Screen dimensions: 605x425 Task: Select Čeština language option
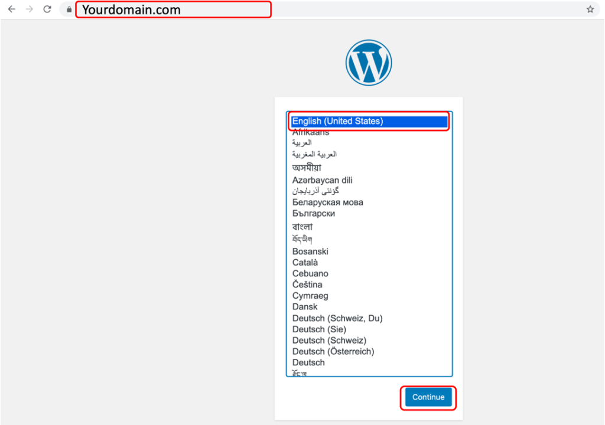coord(370,285)
